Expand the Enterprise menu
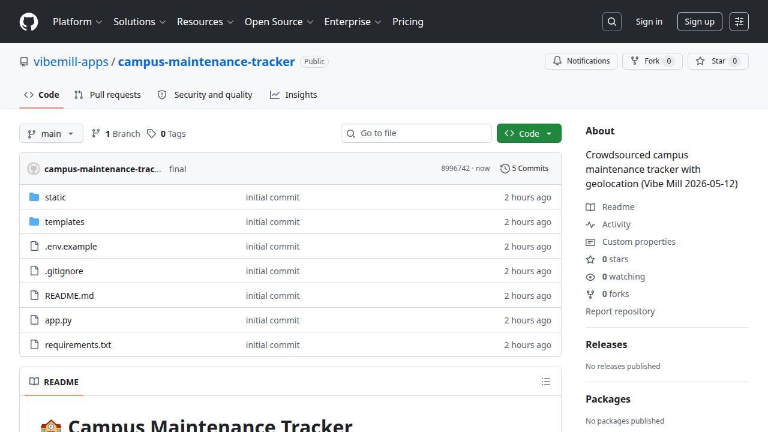Screen dimensions: 768x432 [353, 22]
